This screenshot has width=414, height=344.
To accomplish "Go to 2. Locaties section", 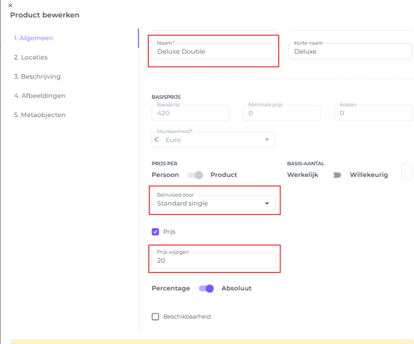I will click(30, 57).
